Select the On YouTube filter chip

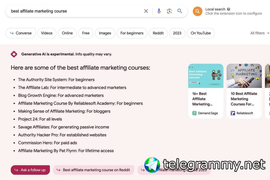point(200,33)
